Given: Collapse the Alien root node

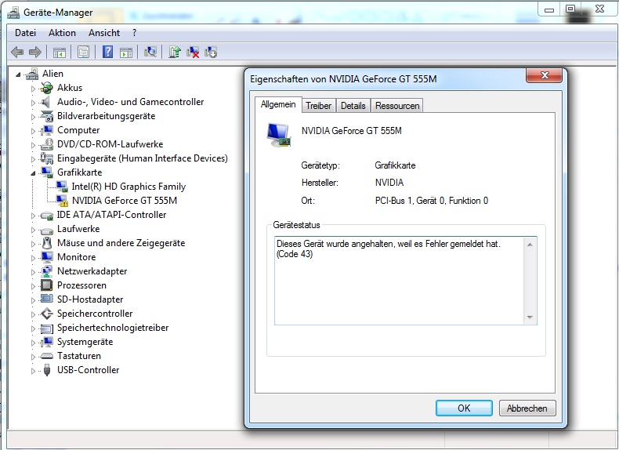Looking at the screenshot, I should tap(18, 74).
